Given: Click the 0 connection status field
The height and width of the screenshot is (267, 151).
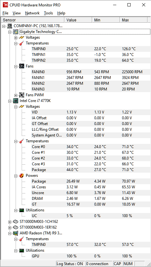Looking at the screenshot, I should (x=99, y=263).
